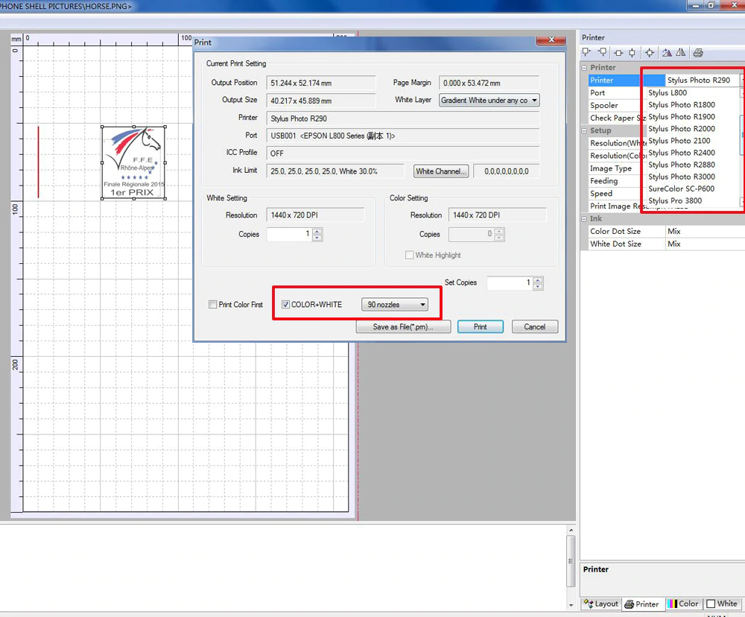The image size is (745, 617).
Task: Click the White Channel button
Action: 440,171
